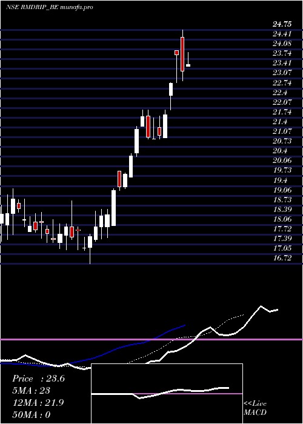Click the 16.72 price axis label
Image resolution: width=303 pixels, height=424 pixels.
point(282,258)
